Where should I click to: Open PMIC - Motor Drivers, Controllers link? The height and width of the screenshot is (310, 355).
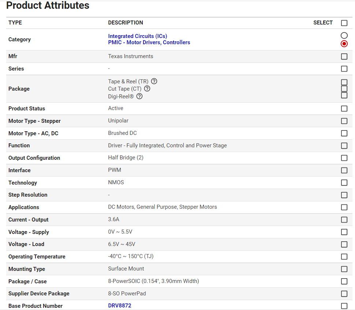pos(149,42)
